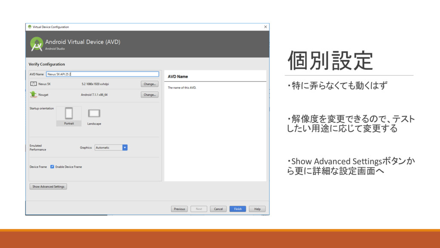Open the Graphics Automatic dropdown
This screenshot has height=248, width=440.
pyautogui.click(x=111, y=147)
